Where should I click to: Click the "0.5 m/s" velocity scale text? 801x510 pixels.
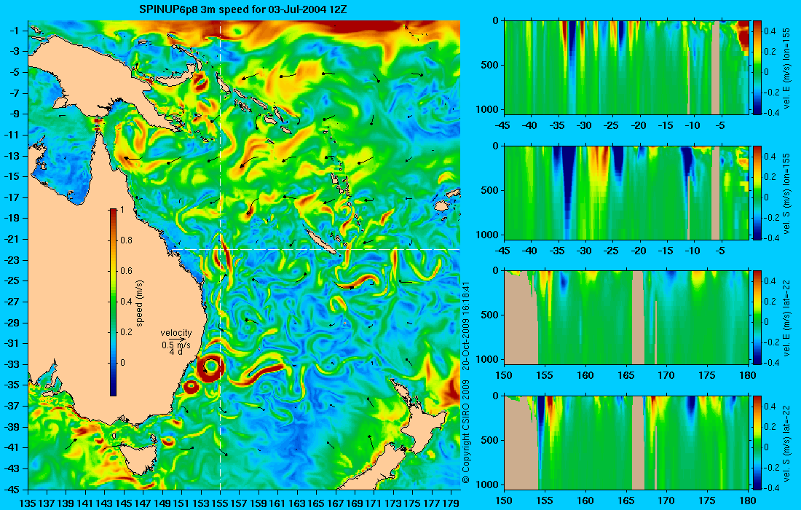pos(175,345)
